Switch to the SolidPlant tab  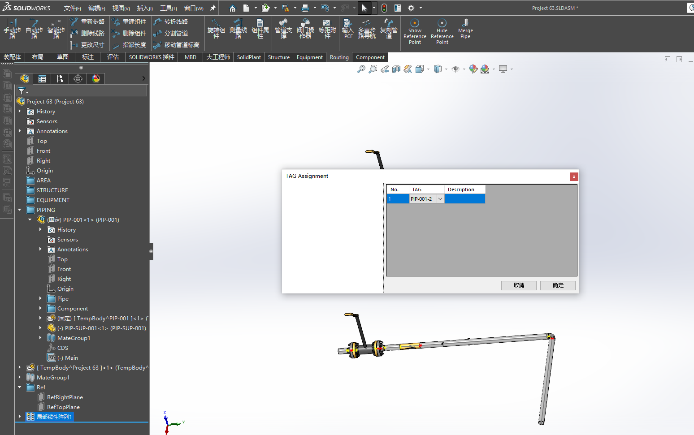(x=249, y=57)
